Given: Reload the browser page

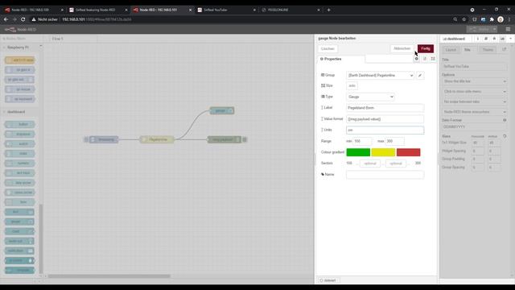Looking at the screenshot, I should (23, 19).
